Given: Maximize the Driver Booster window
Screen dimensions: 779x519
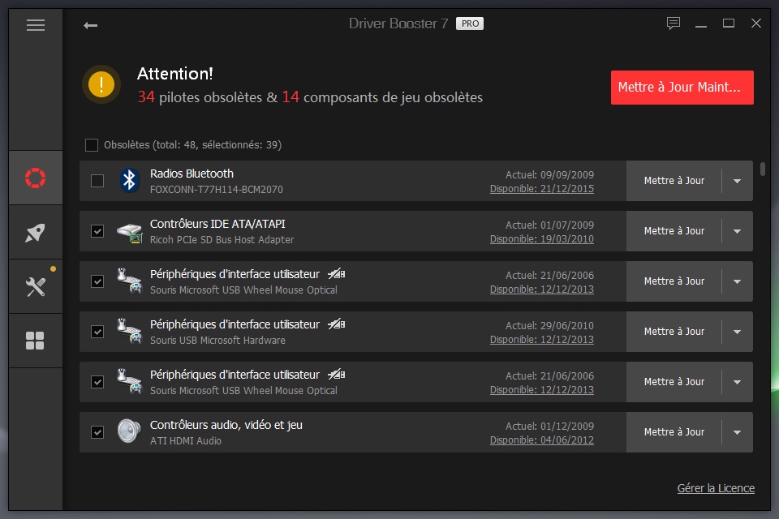Looking at the screenshot, I should (x=729, y=24).
